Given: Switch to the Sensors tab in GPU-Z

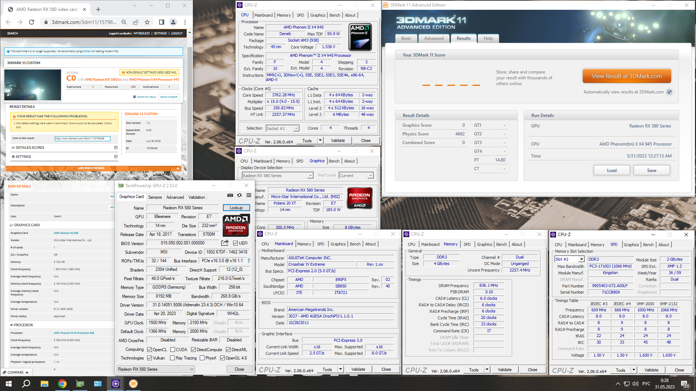Looking at the screenshot, I should click(155, 197).
